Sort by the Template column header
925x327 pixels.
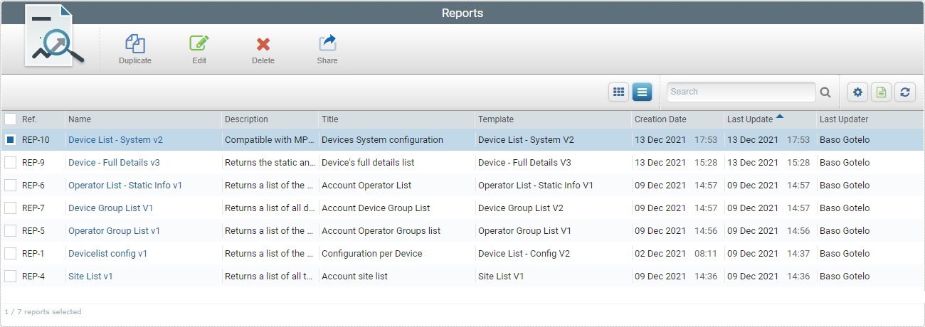(495, 119)
